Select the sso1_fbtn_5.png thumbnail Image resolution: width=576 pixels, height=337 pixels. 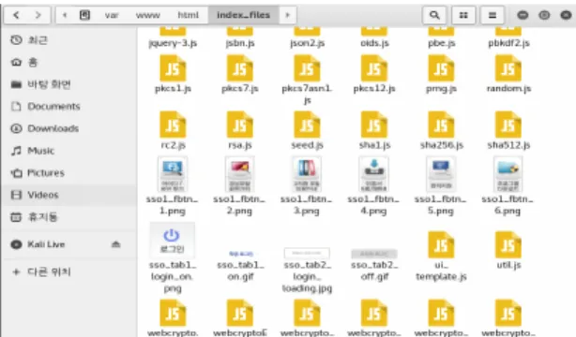[x=441, y=174]
